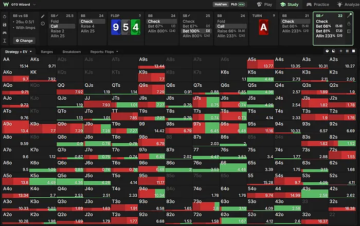Open the GTO Wizard logo dropdown chevron

pos(34,4)
